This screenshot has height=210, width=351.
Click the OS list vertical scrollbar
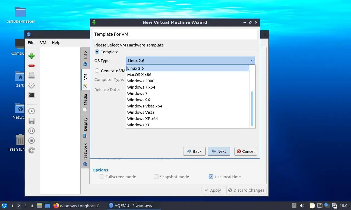pyautogui.click(x=252, y=109)
